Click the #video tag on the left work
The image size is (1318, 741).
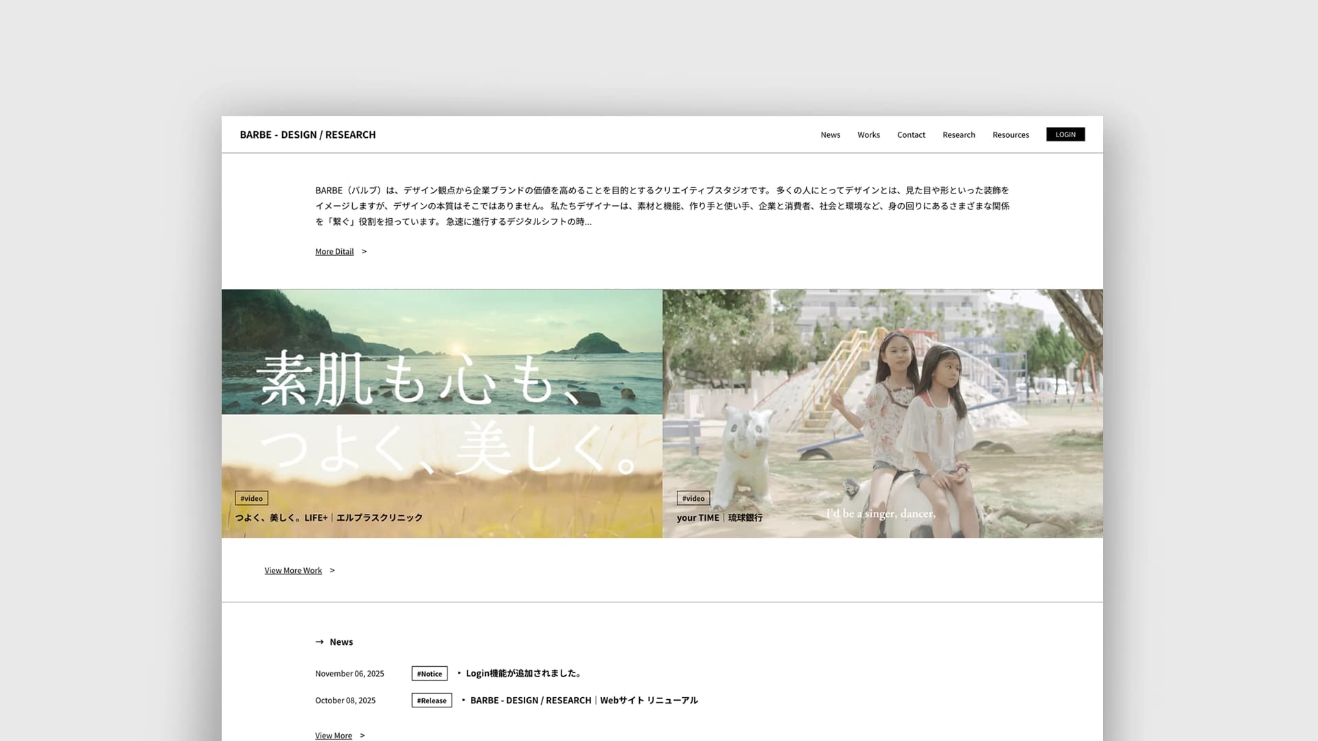click(x=251, y=498)
